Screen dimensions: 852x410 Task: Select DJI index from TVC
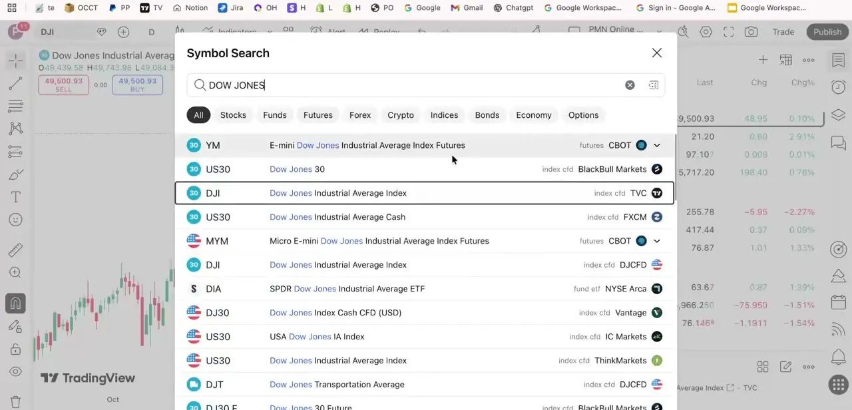pyautogui.click(x=425, y=193)
